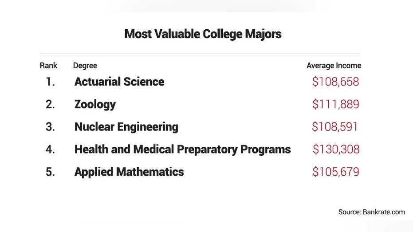
Task: Click the Rank column header
Action: click(48, 65)
